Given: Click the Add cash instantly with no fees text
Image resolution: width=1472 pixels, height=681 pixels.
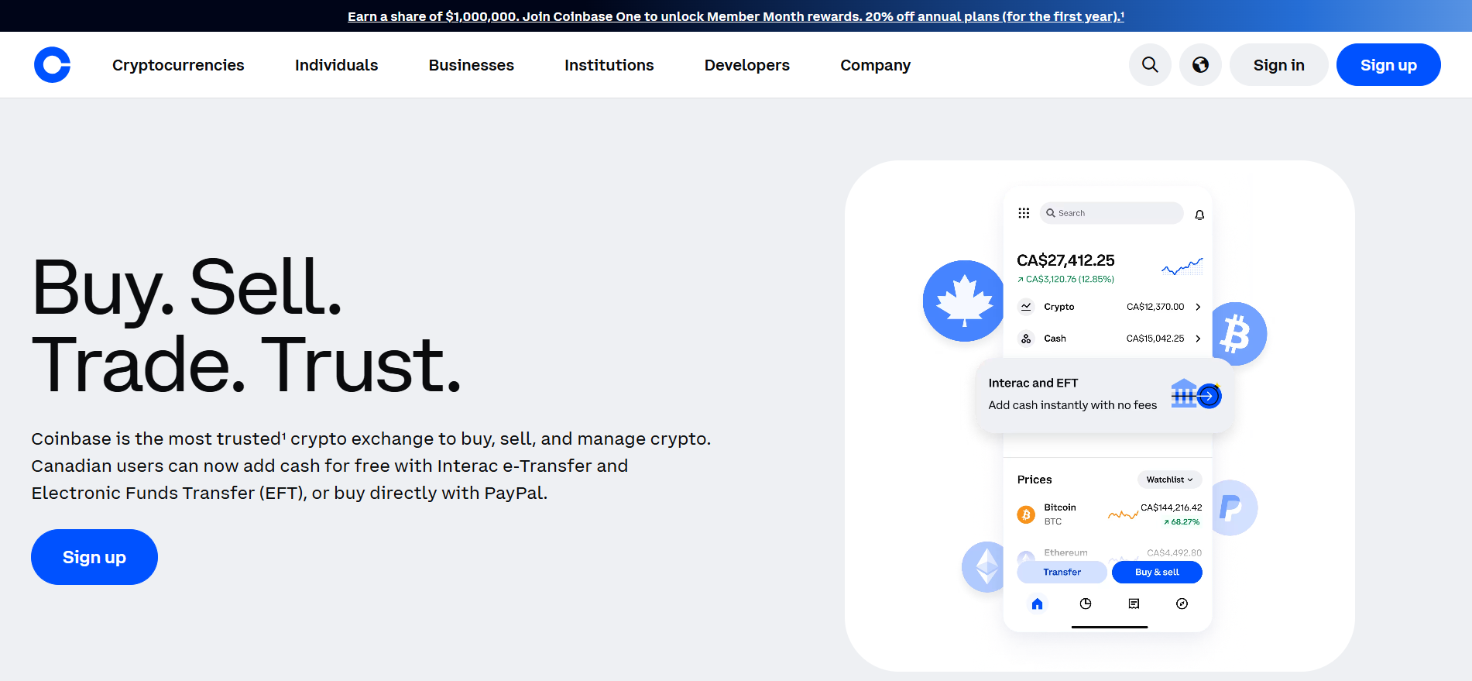Looking at the screenshot, I should (1072, 405).
